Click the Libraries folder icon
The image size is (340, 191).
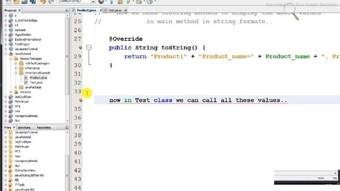click(x=16, y=92)
